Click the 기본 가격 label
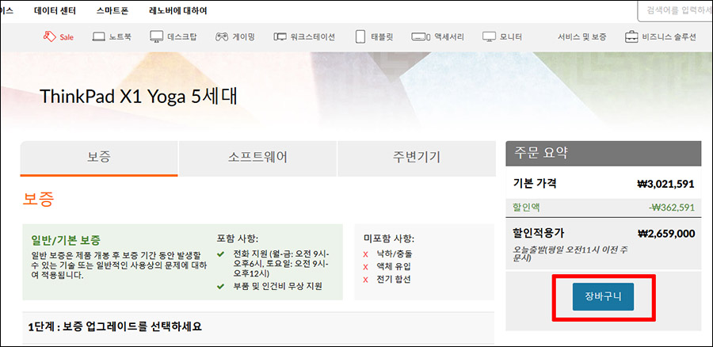Screen dimensions: 713x347 pyautogui.click(x=535, y=183)
